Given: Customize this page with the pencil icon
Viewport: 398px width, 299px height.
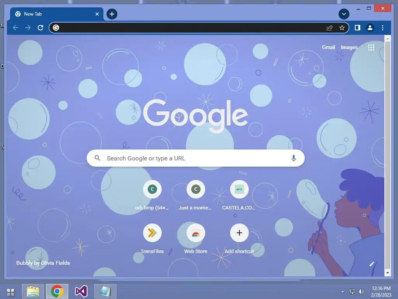Looking at the screenshot, I should coord(372,264).
